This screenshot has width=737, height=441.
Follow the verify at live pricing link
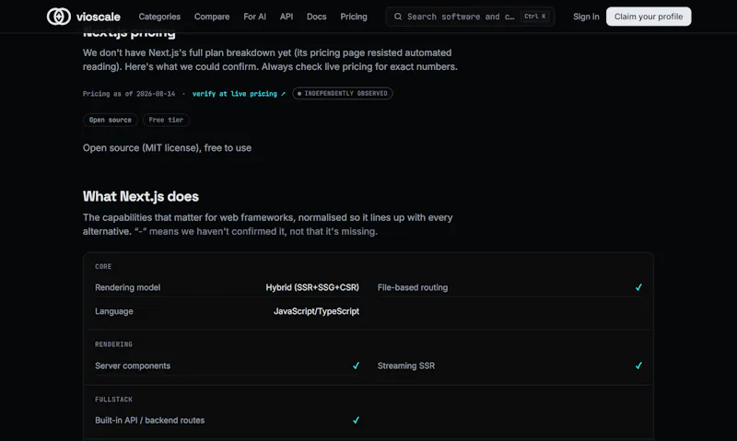239,94
